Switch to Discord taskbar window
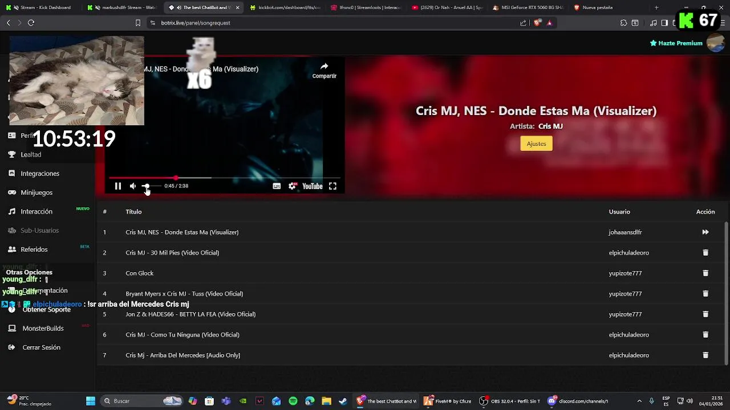 (x=578, y=401)
